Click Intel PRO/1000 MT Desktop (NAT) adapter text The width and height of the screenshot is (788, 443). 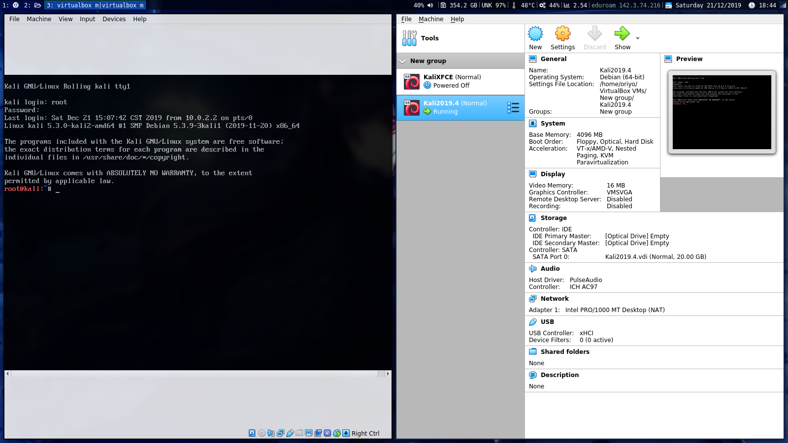coord(615,310)
